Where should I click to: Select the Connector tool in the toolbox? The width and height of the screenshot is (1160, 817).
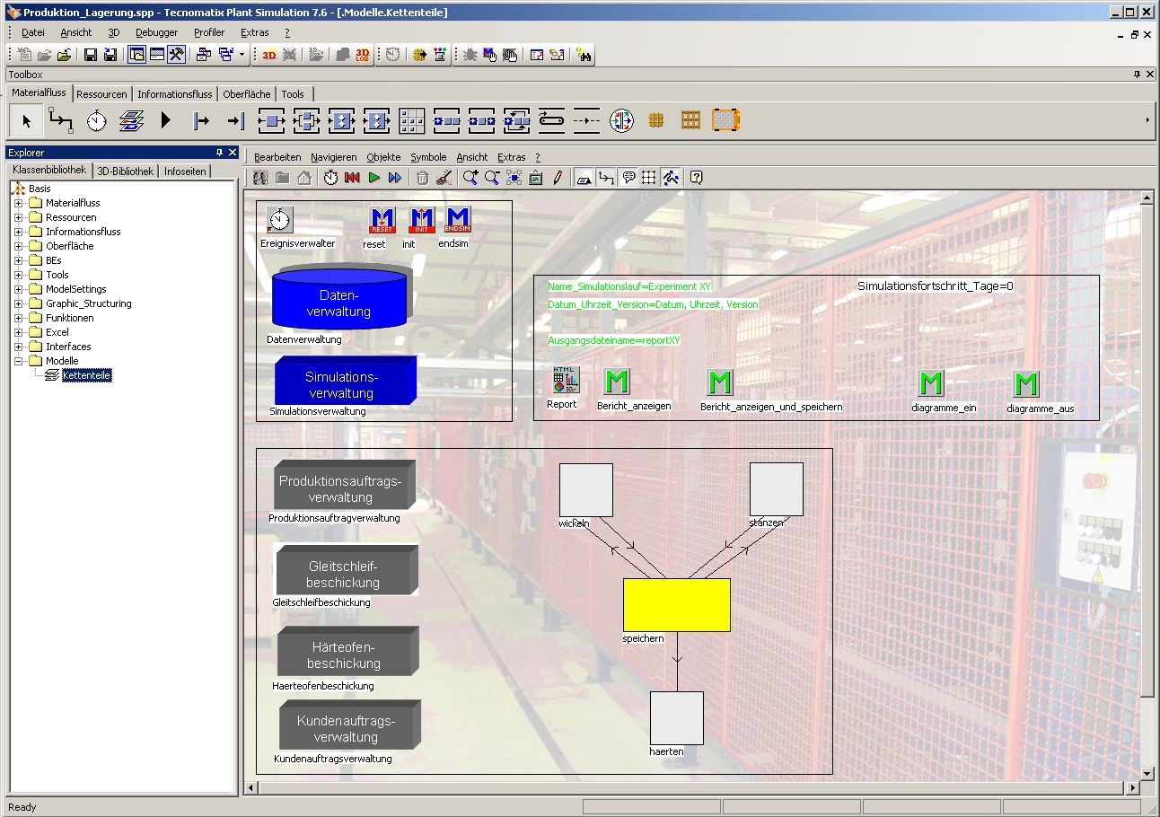(x=60, y=120)
